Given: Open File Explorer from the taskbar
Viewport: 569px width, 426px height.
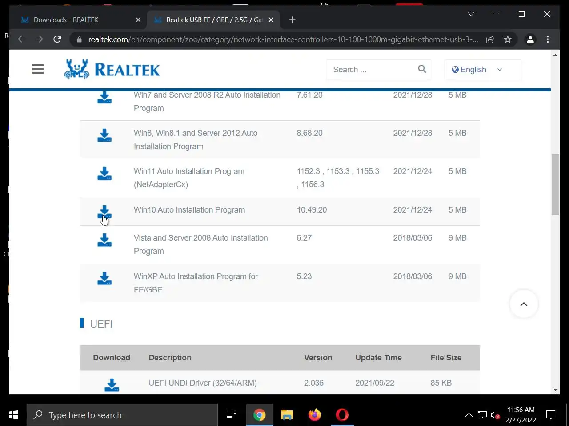Looking at the screenshot, I should 287,415.
